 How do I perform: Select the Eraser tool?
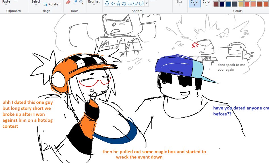[68, 2]
